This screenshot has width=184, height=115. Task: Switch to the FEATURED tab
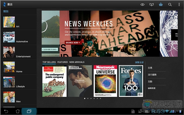(x=62, y=62)
